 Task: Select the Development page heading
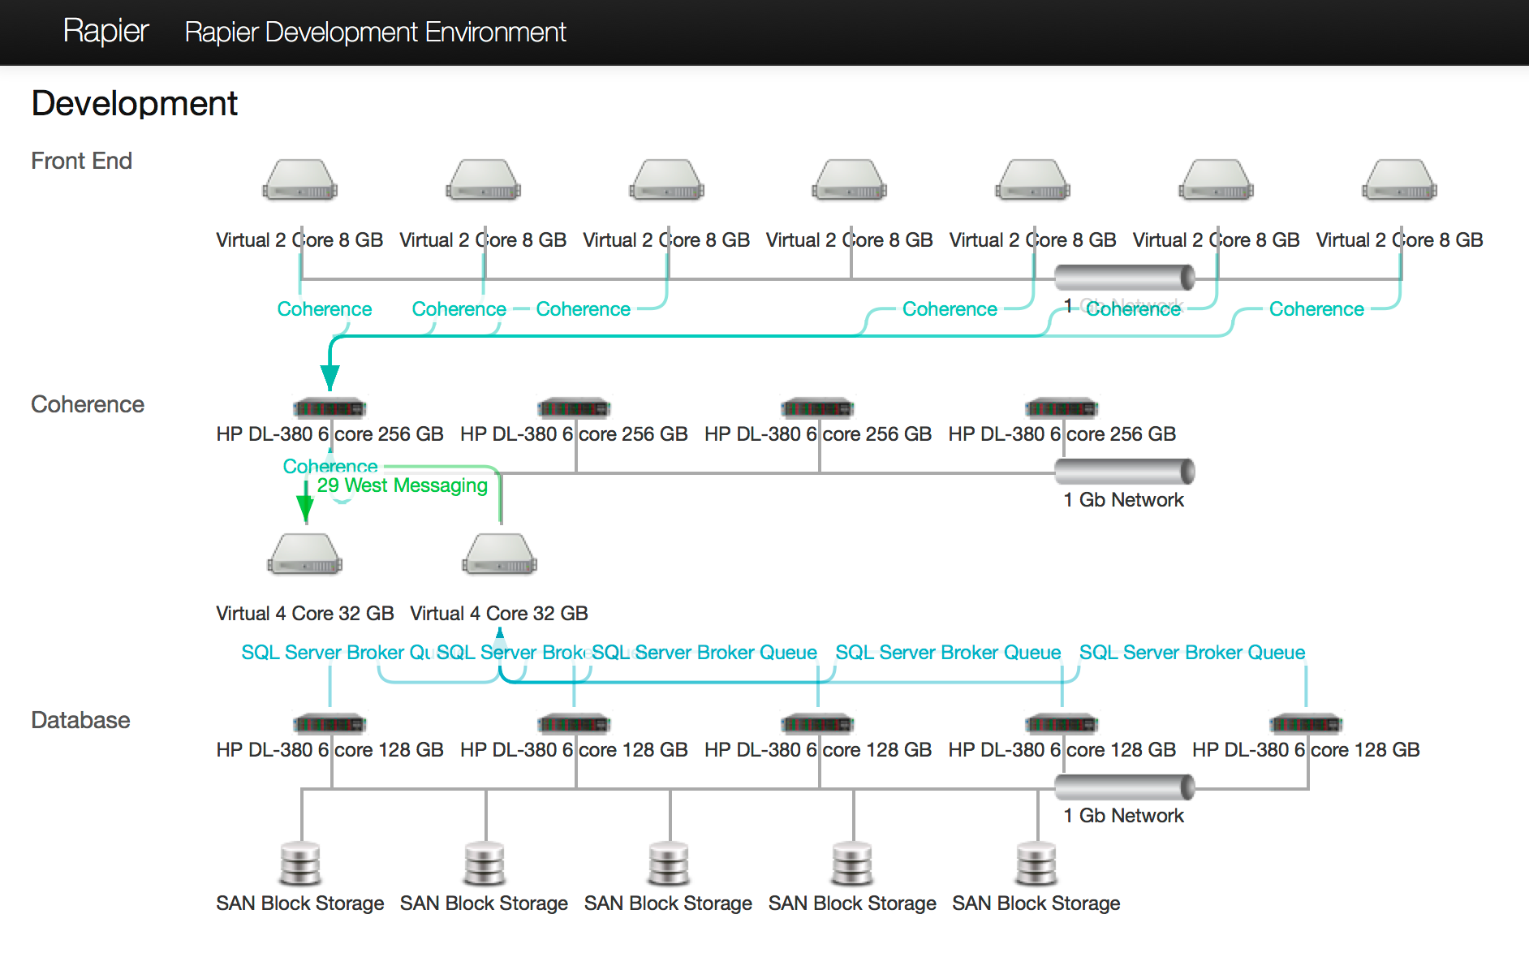click(x=135, y=104)
